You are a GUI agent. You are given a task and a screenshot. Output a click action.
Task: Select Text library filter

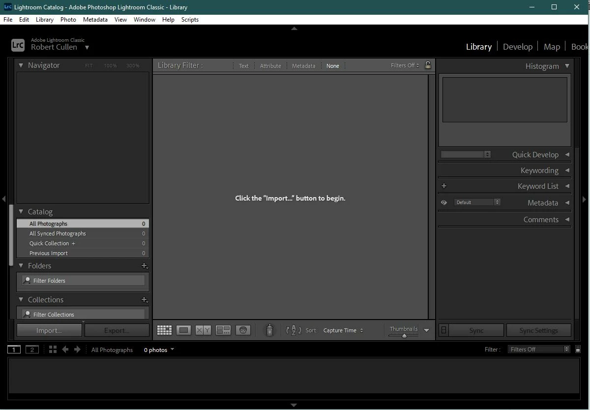244,65
